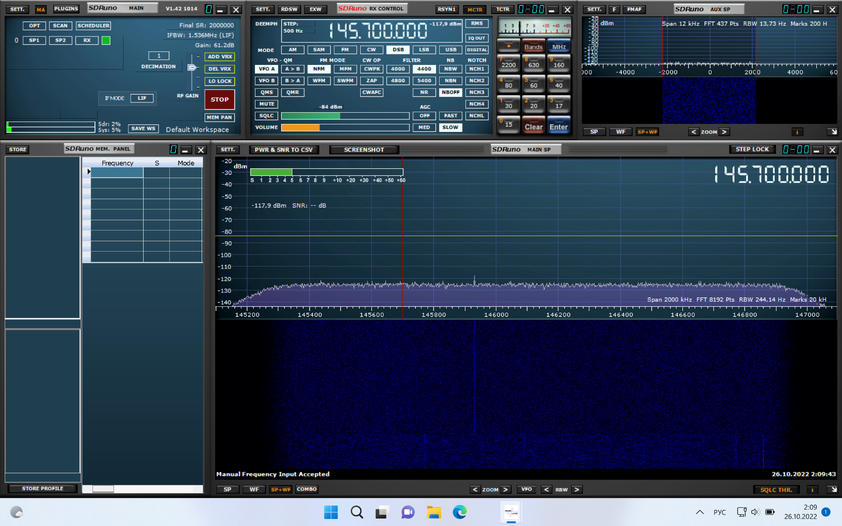Switch Aux SP to SP+WF view
The image size is (842, 526).
pyautogui.click(x=647, y=132)
